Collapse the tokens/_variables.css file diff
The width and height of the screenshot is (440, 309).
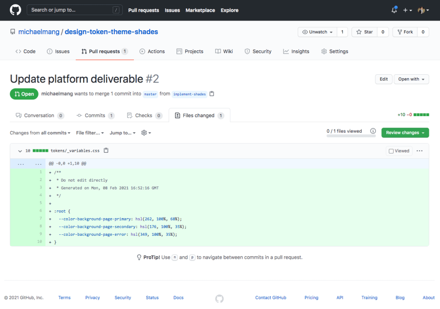click(x=20, y=151)
